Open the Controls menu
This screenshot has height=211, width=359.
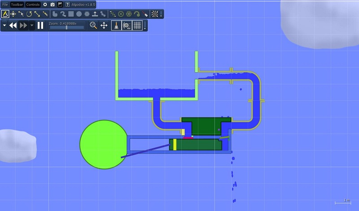tap(33, 4)
